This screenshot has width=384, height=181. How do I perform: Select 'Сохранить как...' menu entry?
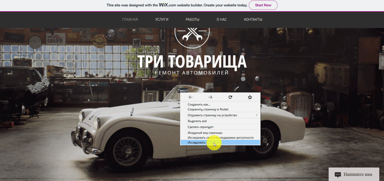click(220, 105)
